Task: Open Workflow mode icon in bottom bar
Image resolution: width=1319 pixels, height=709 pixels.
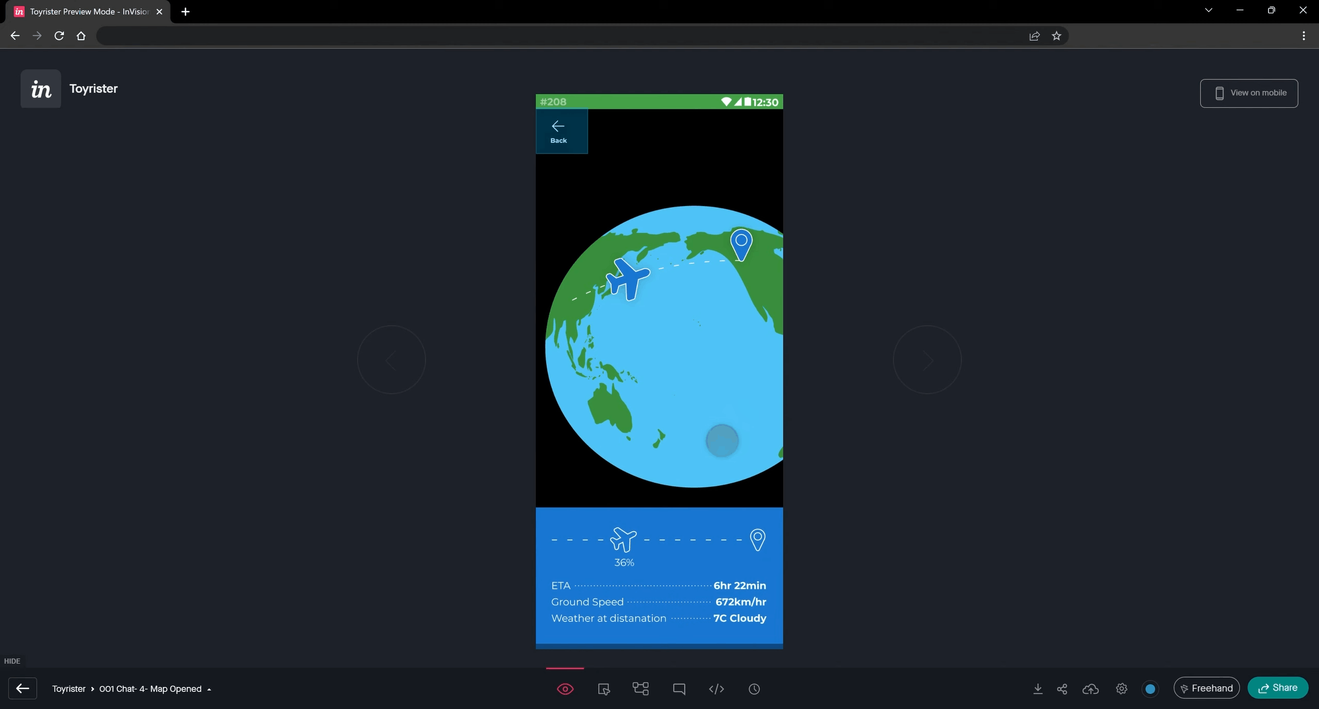Action: tap(640, 688)
